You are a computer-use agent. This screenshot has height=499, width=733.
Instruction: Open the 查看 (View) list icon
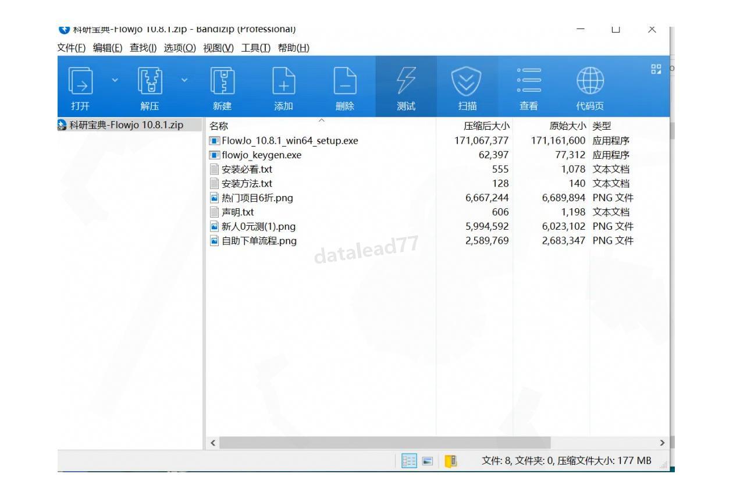tap(528, 81)
